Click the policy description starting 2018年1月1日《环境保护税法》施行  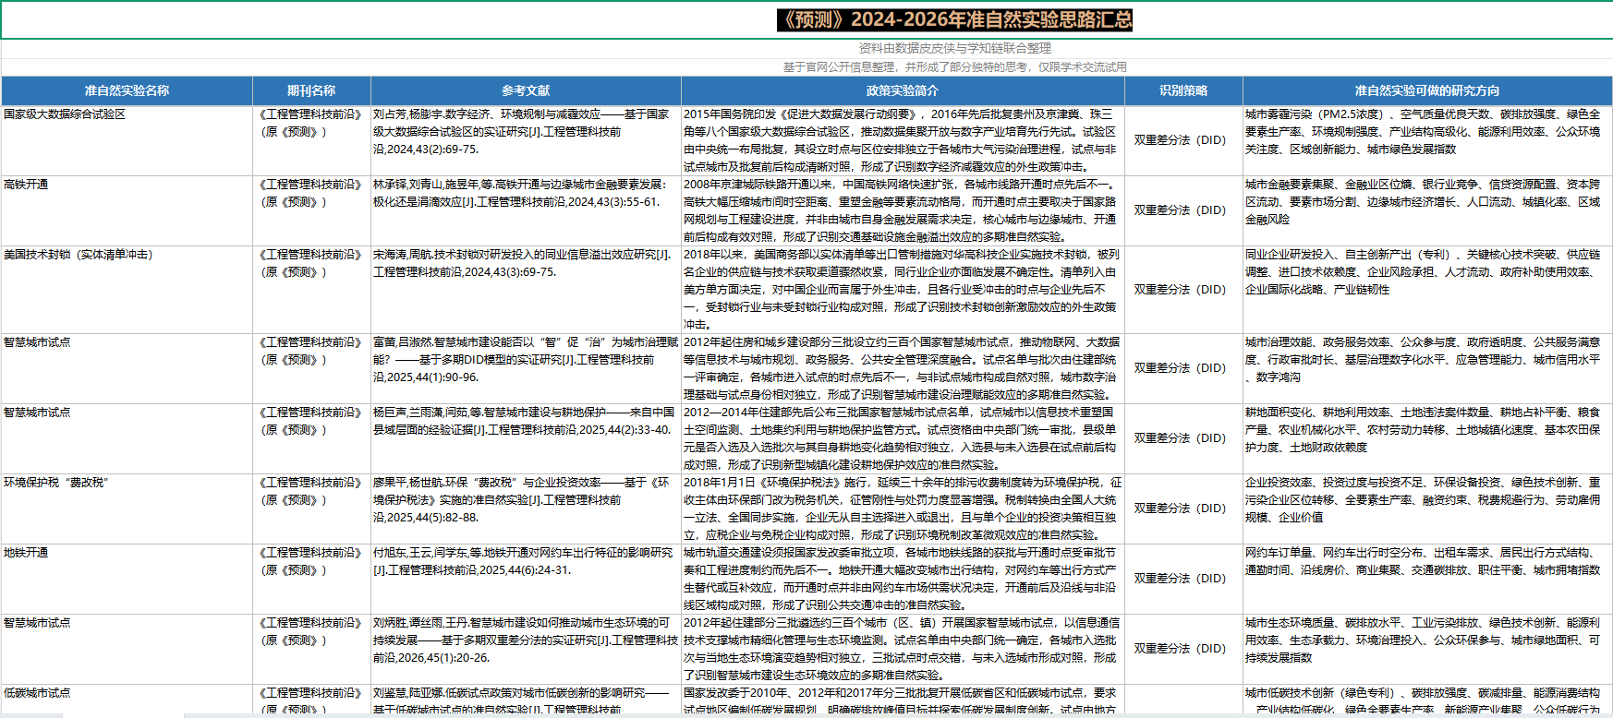coord(903,509)
